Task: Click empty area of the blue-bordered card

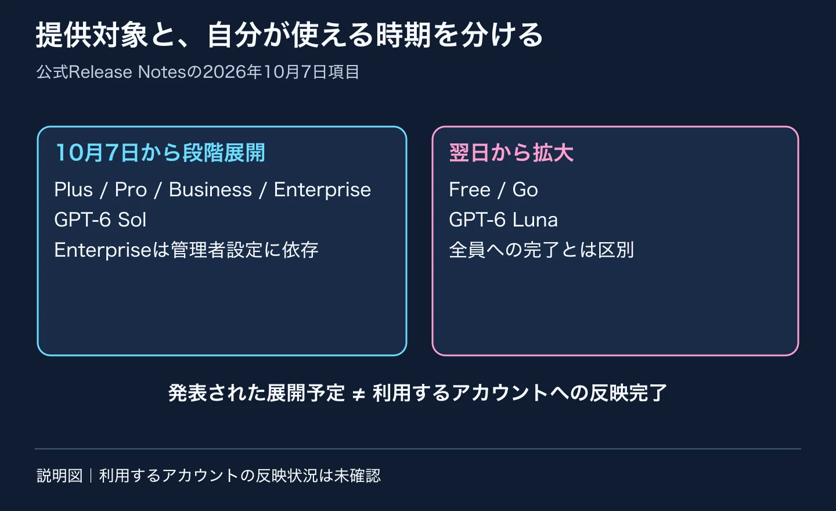Action: 222,308
